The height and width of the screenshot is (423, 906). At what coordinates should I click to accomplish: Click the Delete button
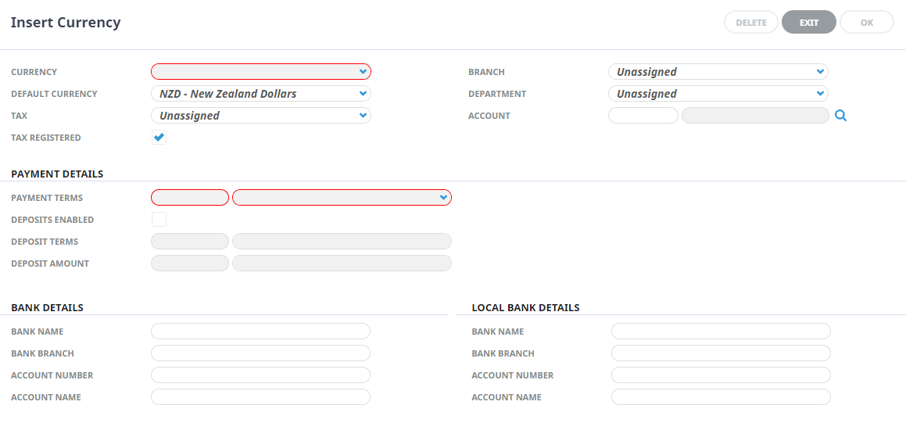[x=750, y=23]
